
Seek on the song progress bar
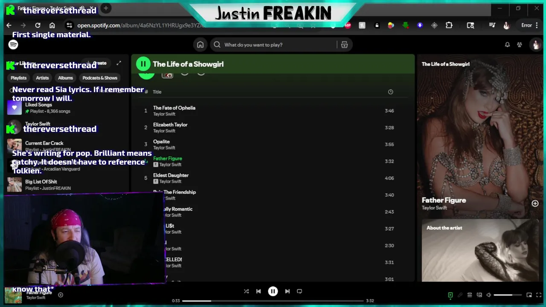pyautogui.click(x=273, y=301)
